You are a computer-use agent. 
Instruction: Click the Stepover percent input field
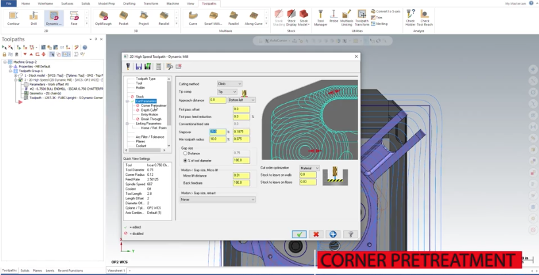218,132
